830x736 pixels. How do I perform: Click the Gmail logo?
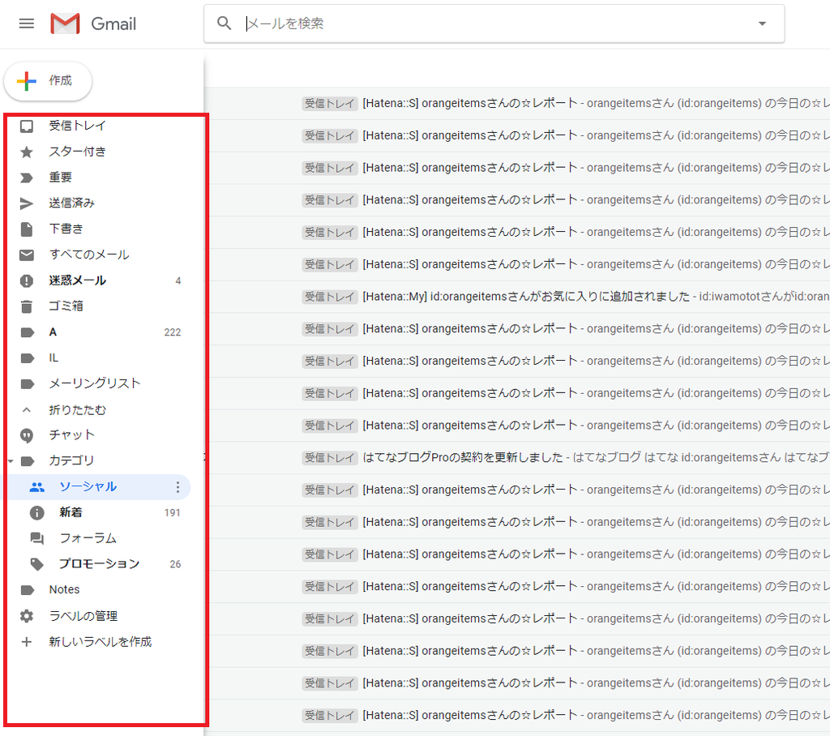[93, 24]
